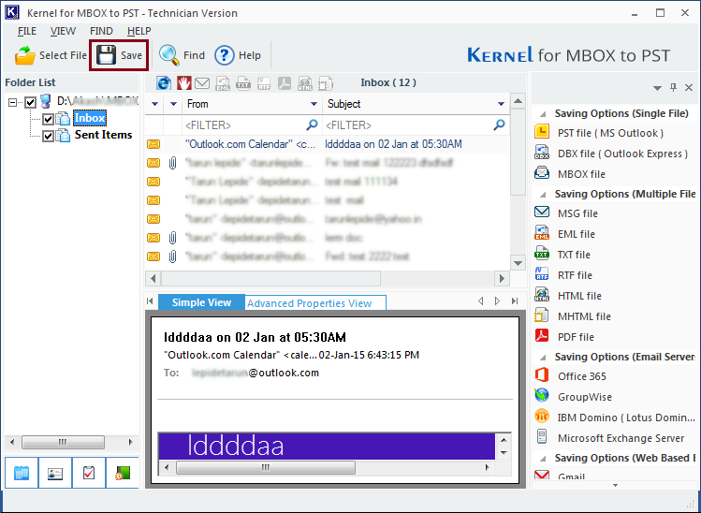The width and height of the screenshot is (701, 513).
Task: Select the Sent Items folder
Action: 103,135
